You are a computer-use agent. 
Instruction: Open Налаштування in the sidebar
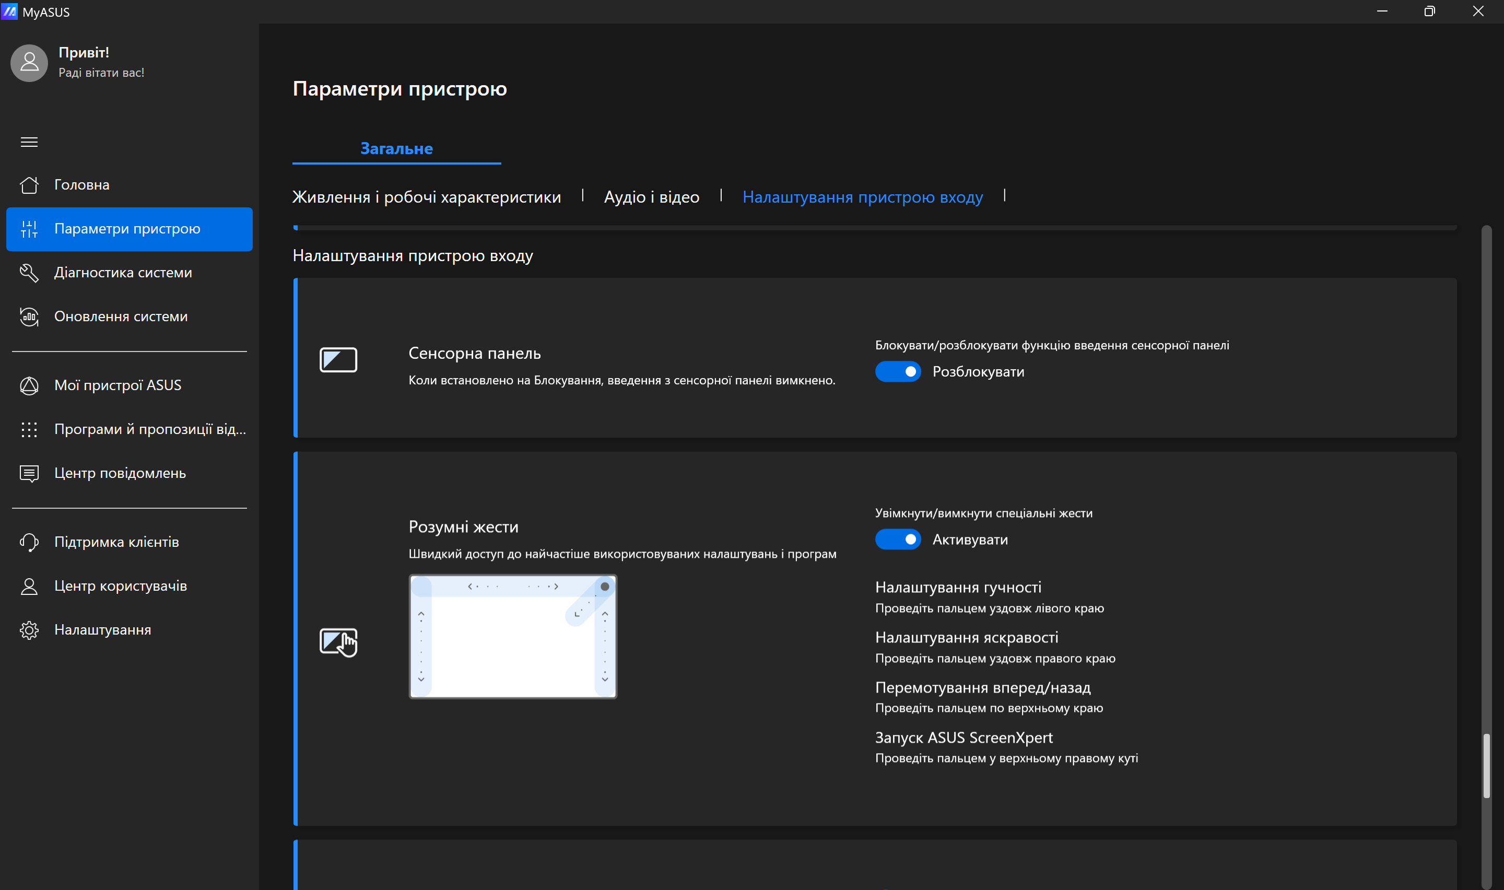click(x=130, y=630)
